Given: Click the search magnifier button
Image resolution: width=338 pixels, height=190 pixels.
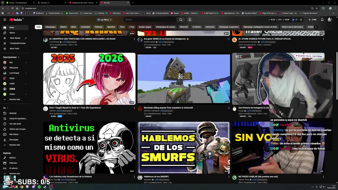Looking at the screenshot, I should click(181, 20).
